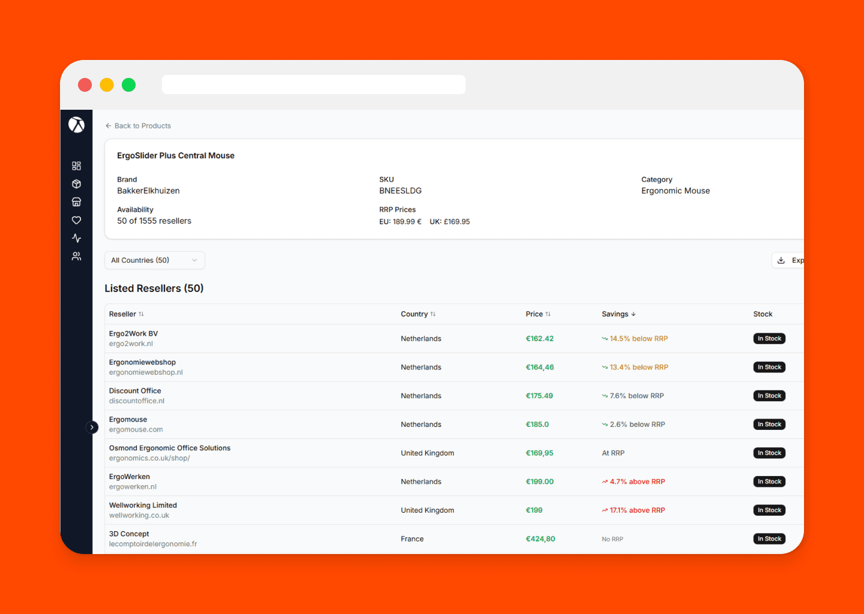Click United Kingdom for Wellworking Limited
Viewport: 864px width, 614px height.
click(428, 511)
